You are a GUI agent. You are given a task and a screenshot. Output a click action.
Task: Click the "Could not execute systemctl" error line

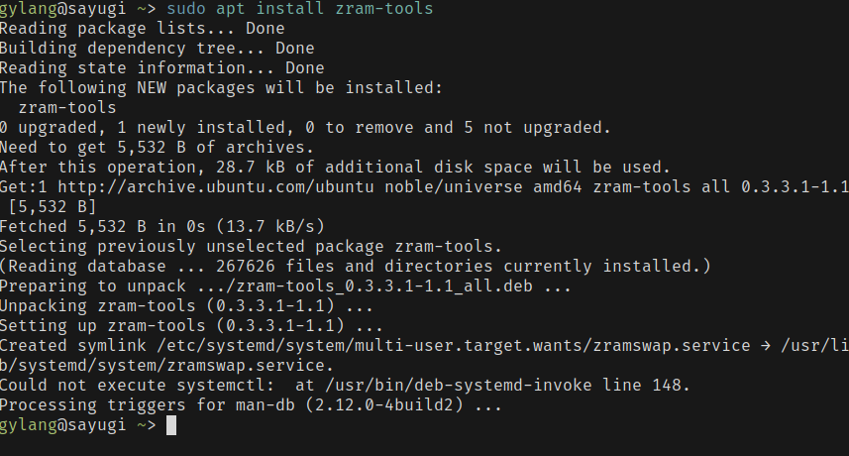345,385
